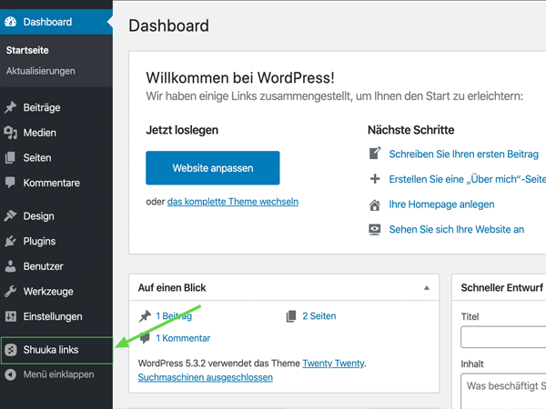Click the comment icon beside 1 Kommentar

(x=145, y=338)
